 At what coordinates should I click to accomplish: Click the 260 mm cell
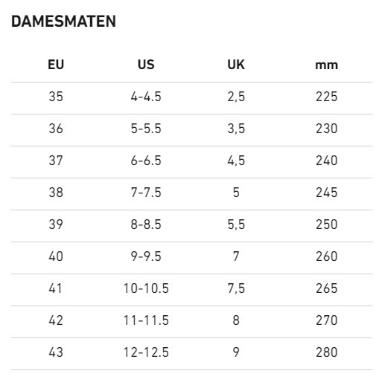327,256
